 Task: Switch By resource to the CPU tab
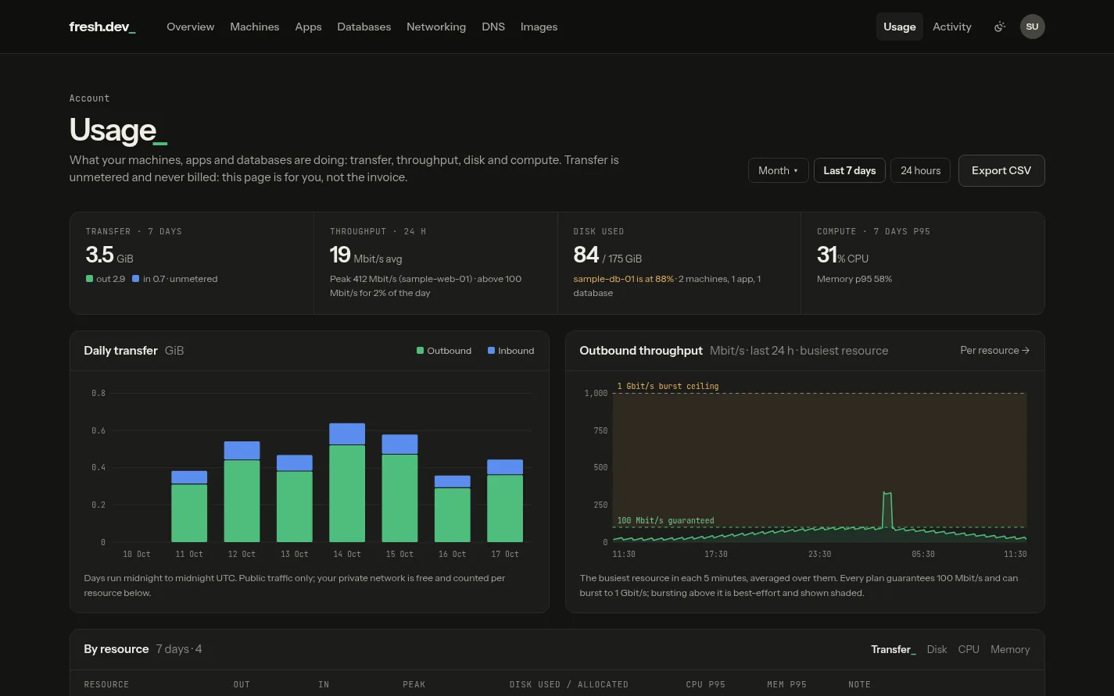pos(969,649)
